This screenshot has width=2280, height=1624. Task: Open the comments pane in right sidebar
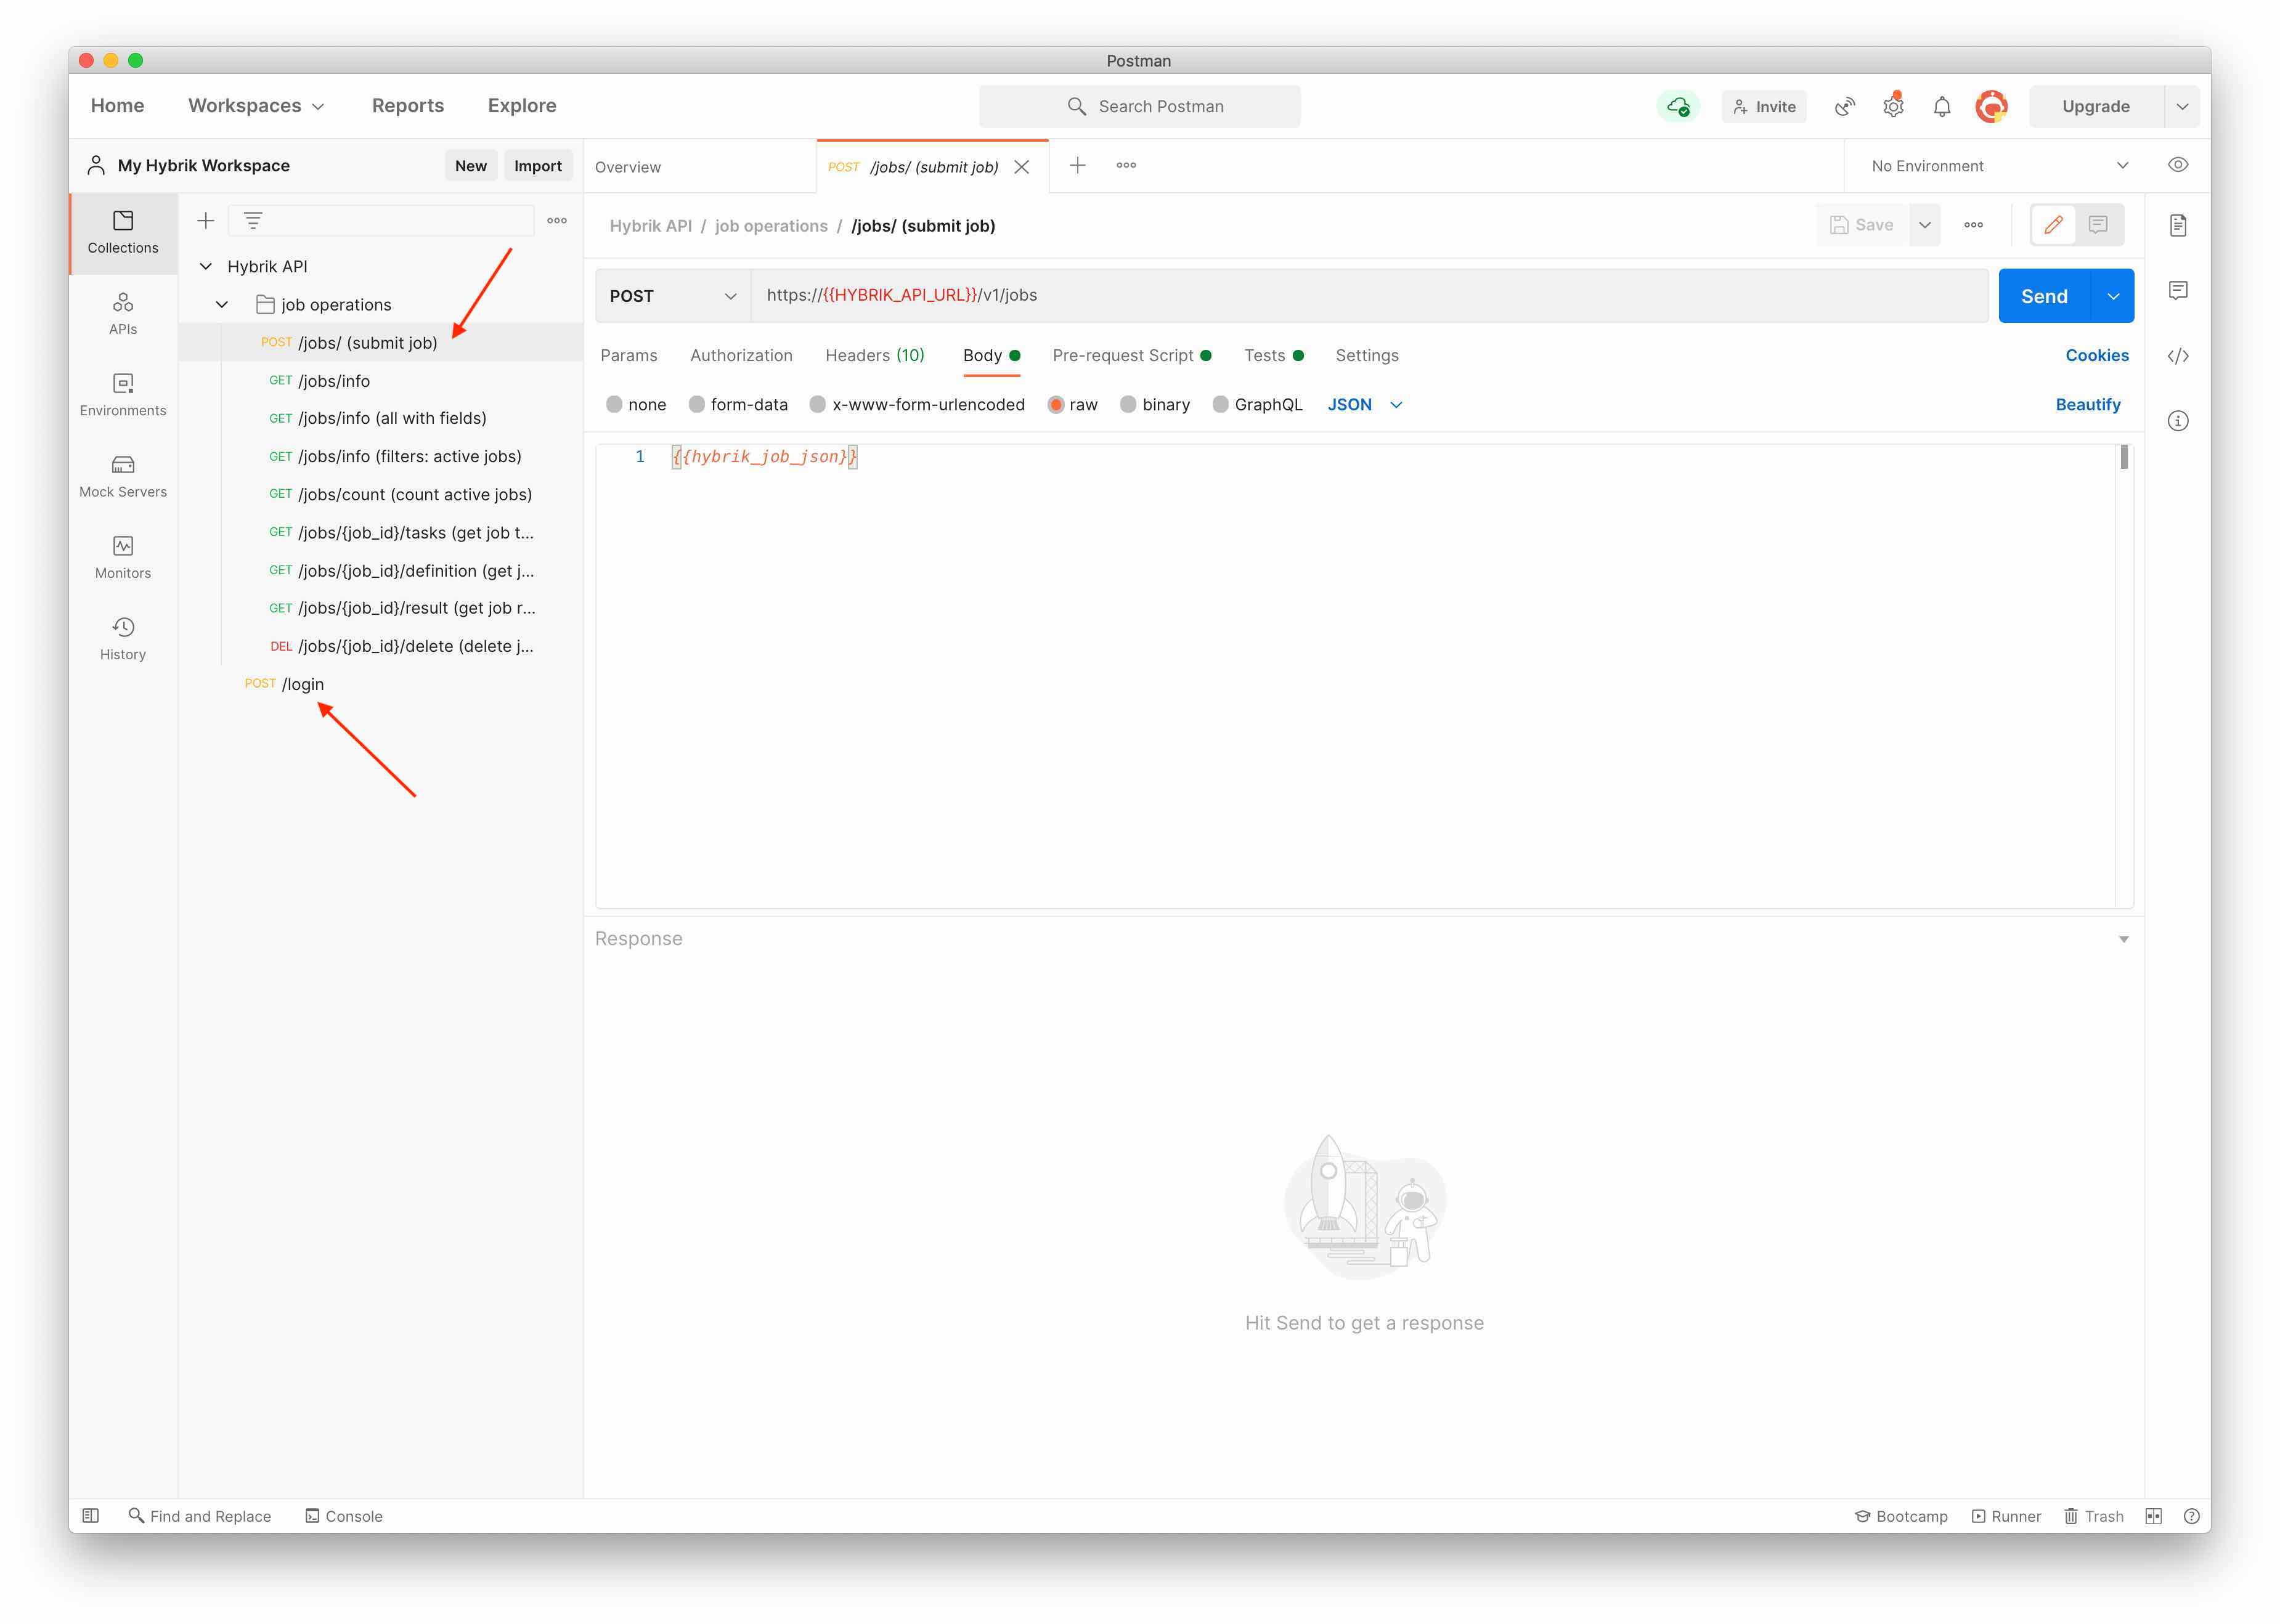click(x=2178, y=290)
